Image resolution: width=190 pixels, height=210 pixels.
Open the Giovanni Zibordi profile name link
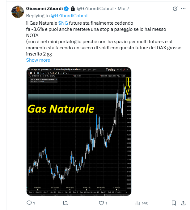[x=44, y=9]
